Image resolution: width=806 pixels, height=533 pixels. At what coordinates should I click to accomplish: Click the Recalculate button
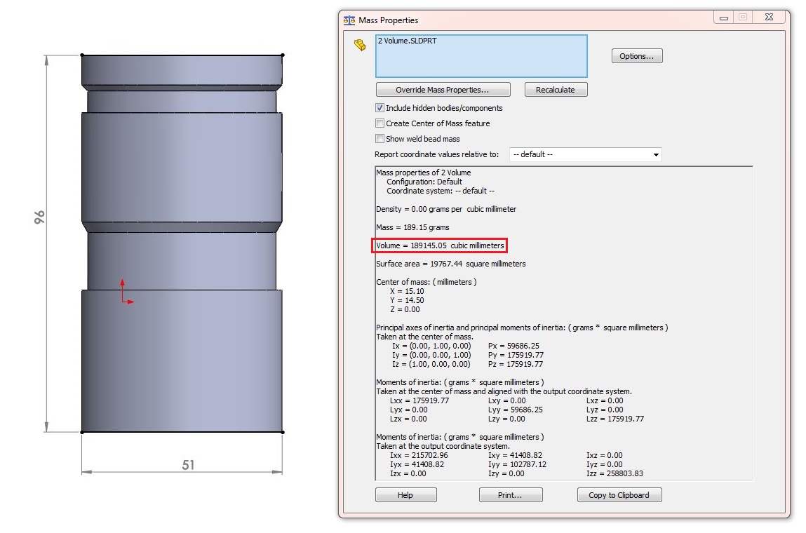point(556,90)
